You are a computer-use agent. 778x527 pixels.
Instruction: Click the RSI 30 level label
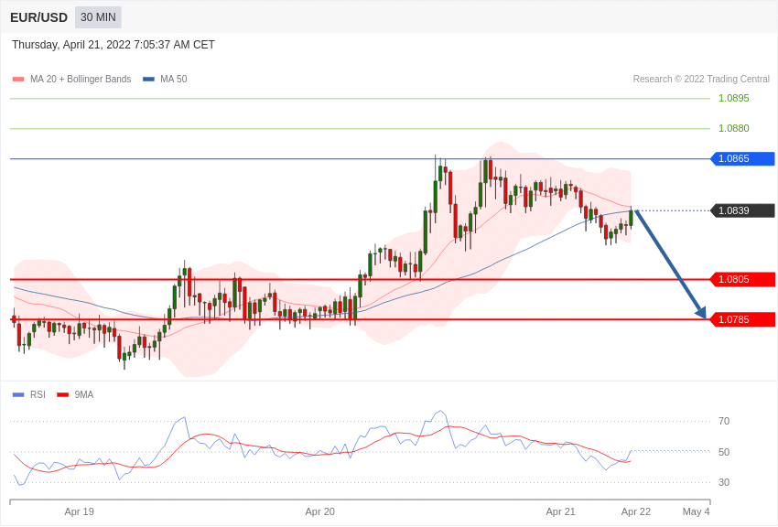coord(724,482)
